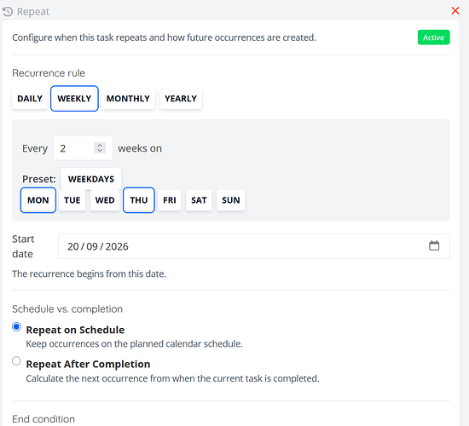This screenshot has width=469, height=426.
Task: Click 'Configure when this task repeats' description
Action: click(x=164, y=37)
